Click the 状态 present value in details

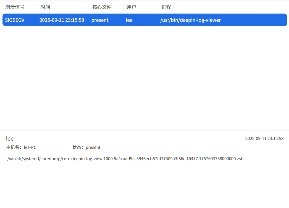click(93, 147)
